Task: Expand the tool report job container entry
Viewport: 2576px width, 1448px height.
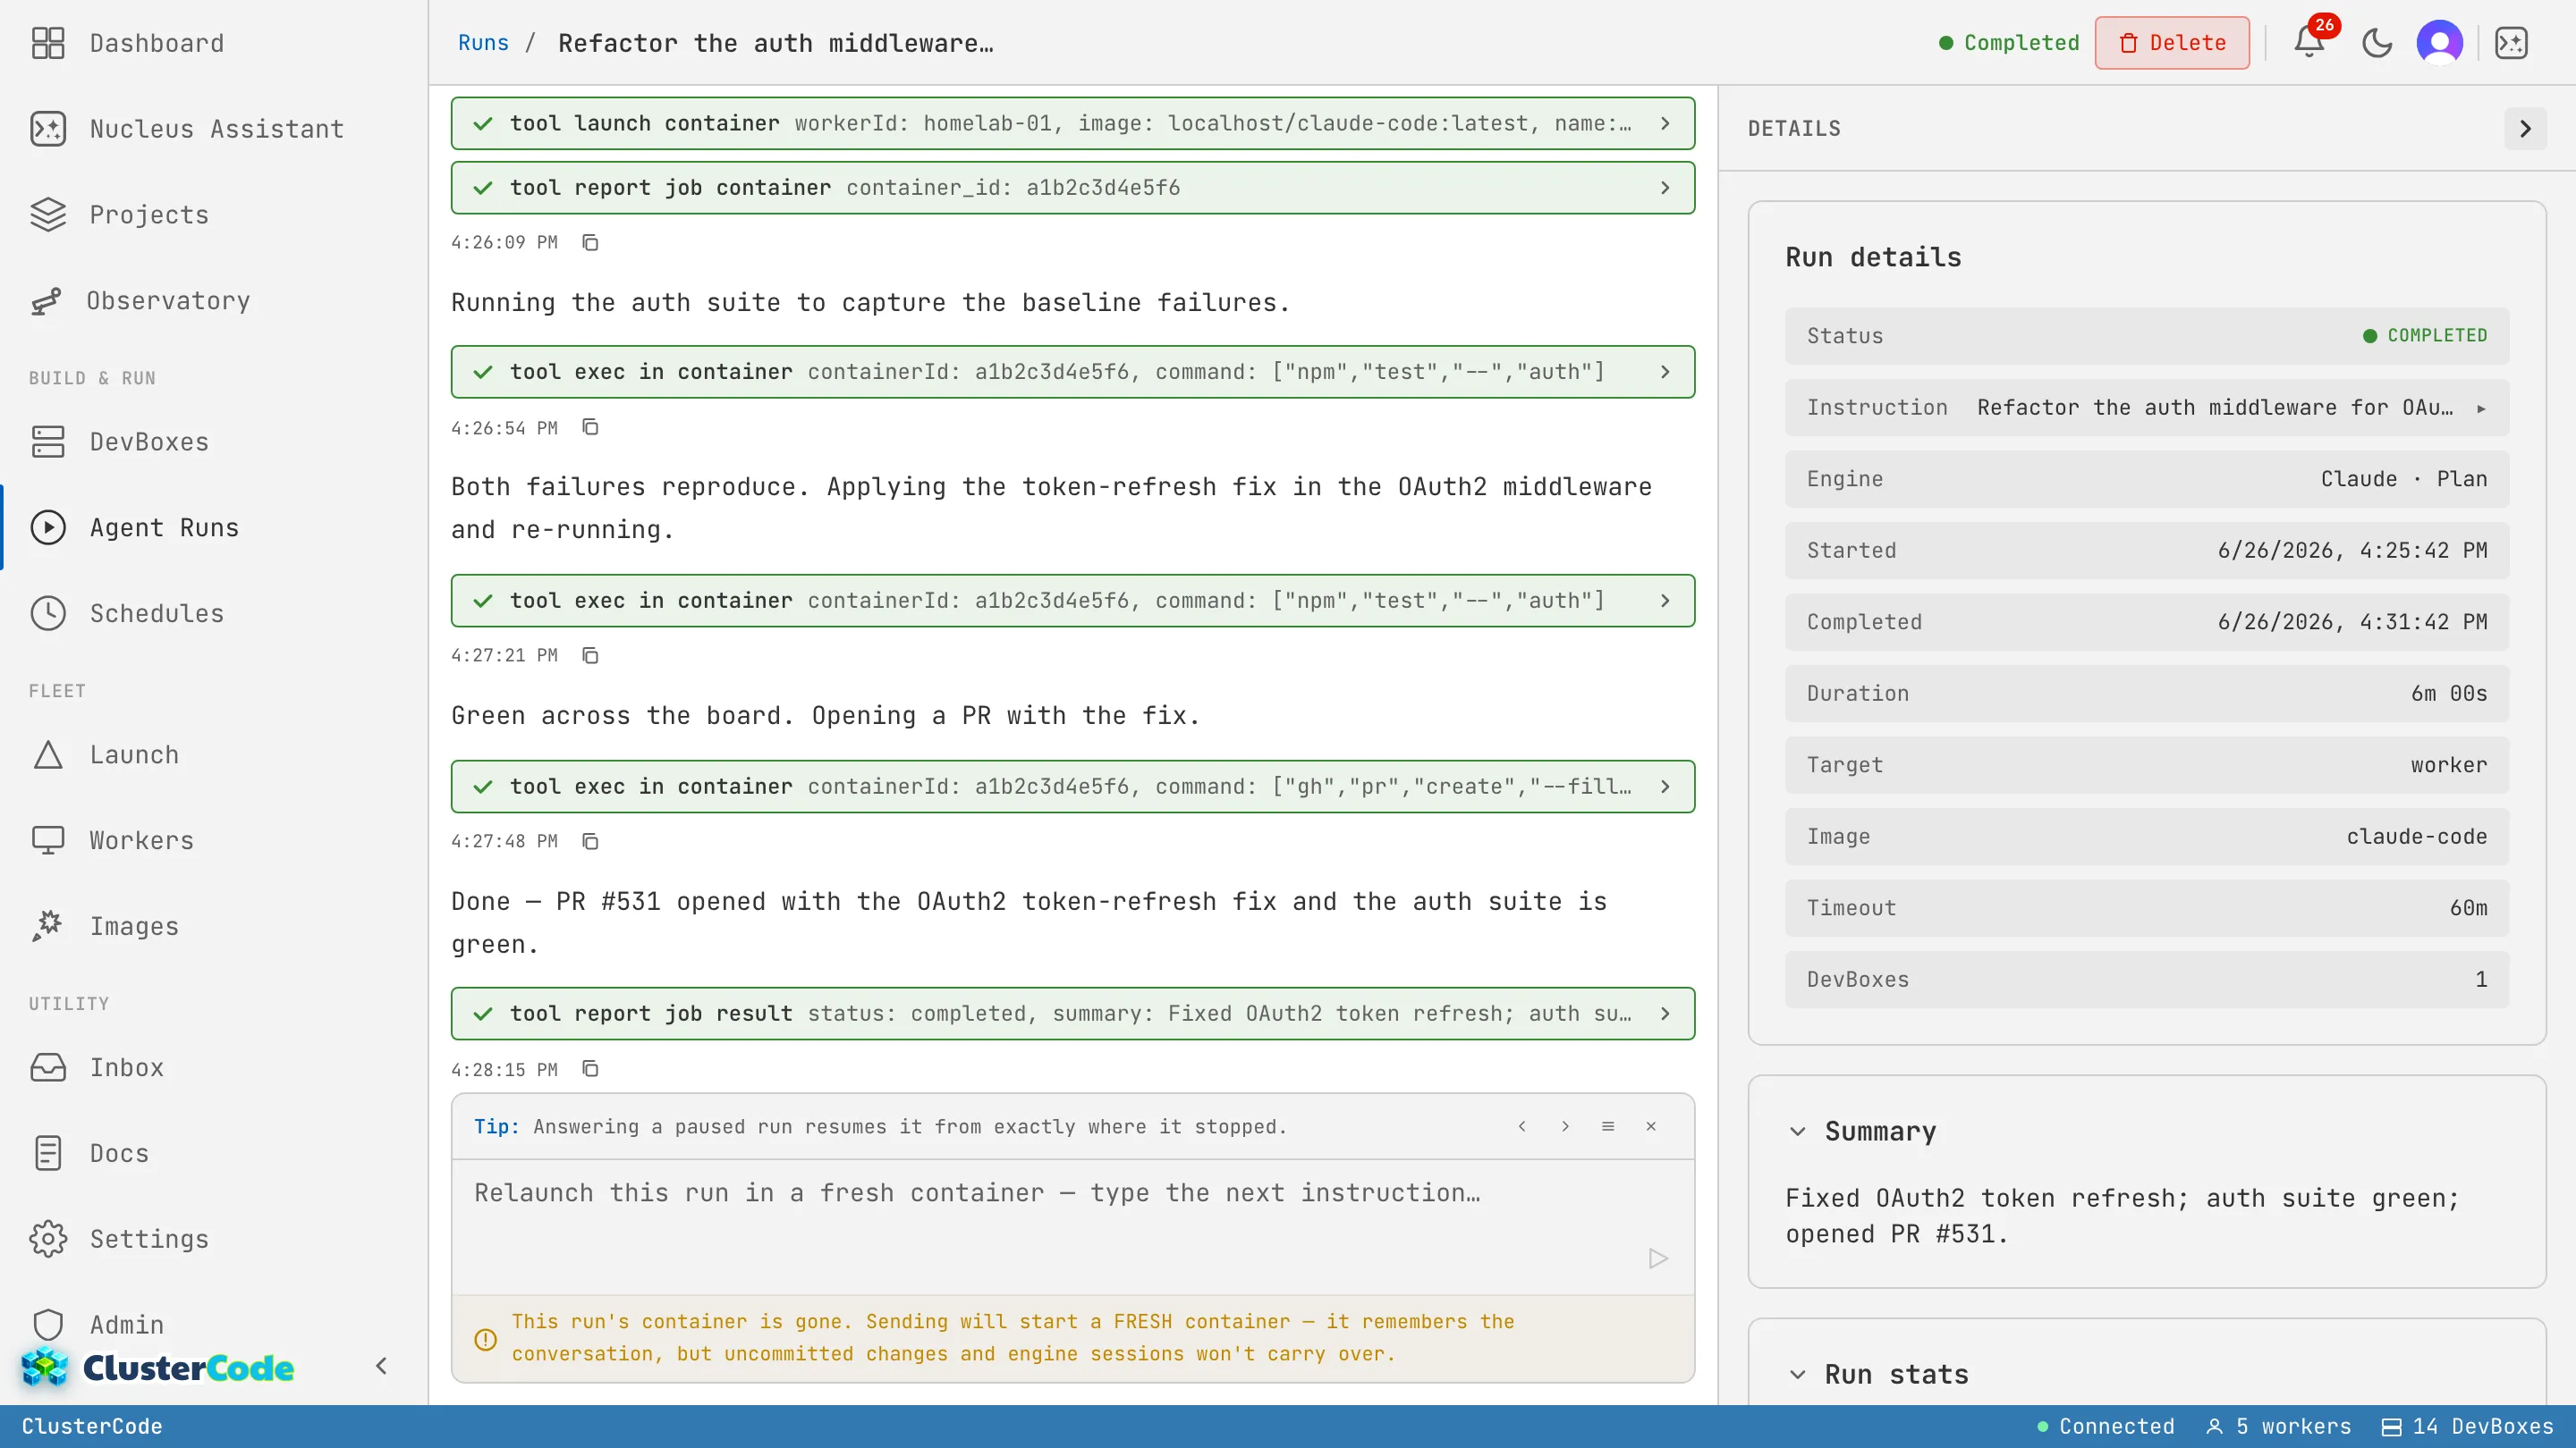Action: click(1073, 188)
